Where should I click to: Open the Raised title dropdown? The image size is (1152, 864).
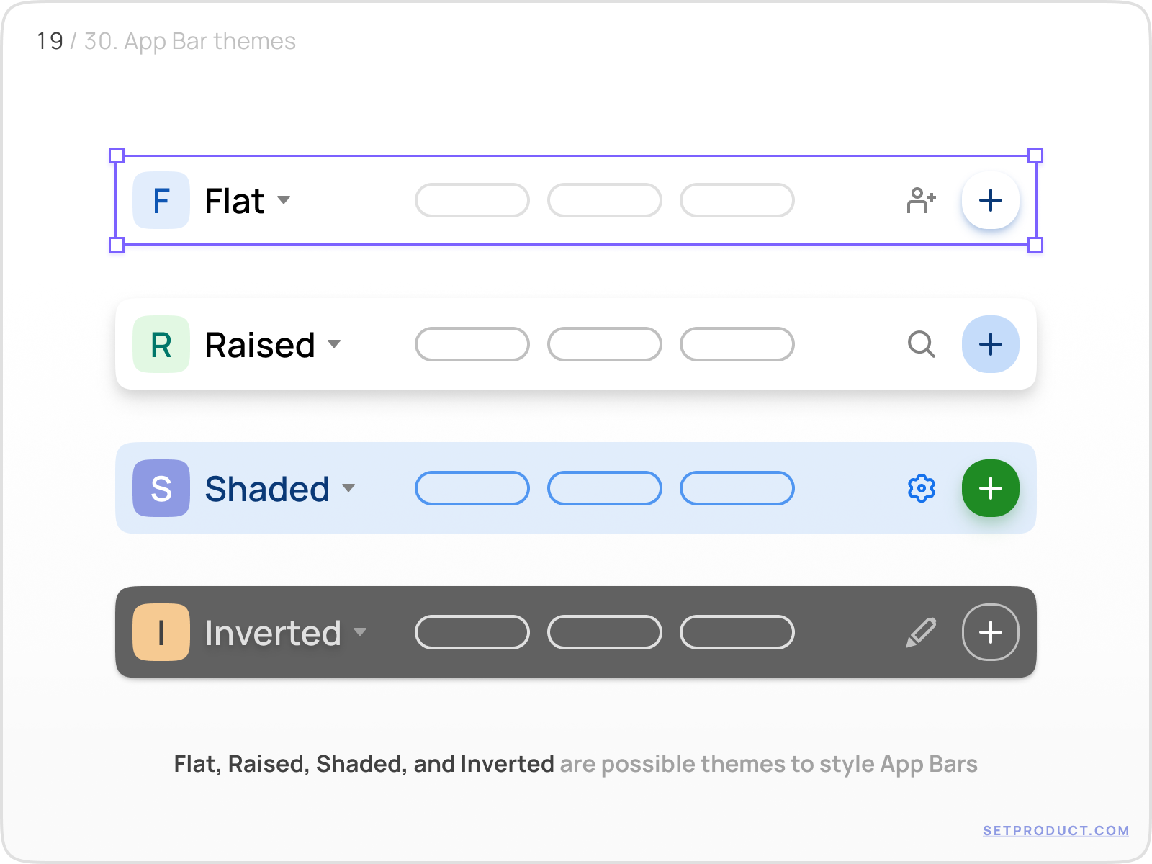[336, 346]
